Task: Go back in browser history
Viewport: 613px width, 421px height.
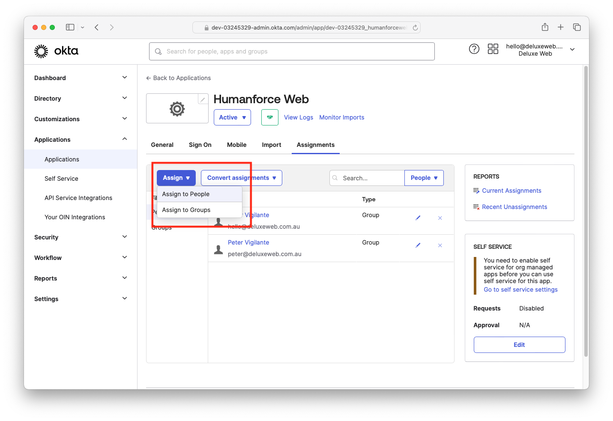Action: (97, 27)
